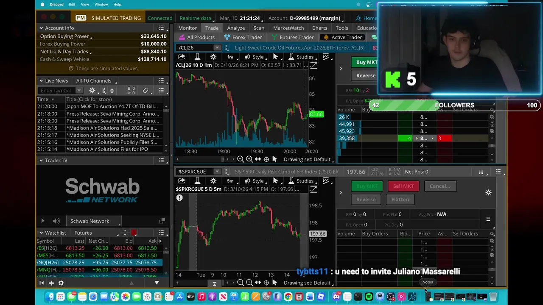This screenshot has width=543, height=305.
Task: Open the All 10 Channels dropdown
Action: click(x=95, y=80)
